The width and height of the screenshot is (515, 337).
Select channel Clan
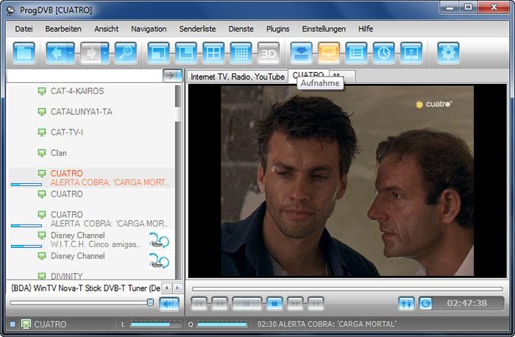pos(58,153)
